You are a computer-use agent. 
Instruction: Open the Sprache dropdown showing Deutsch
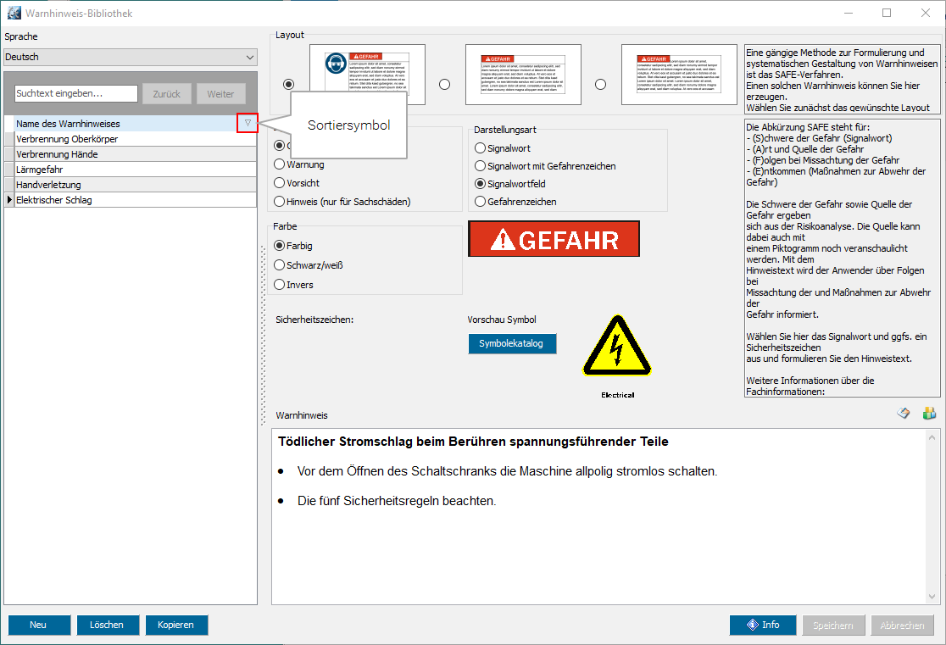[x=131, y=58]
